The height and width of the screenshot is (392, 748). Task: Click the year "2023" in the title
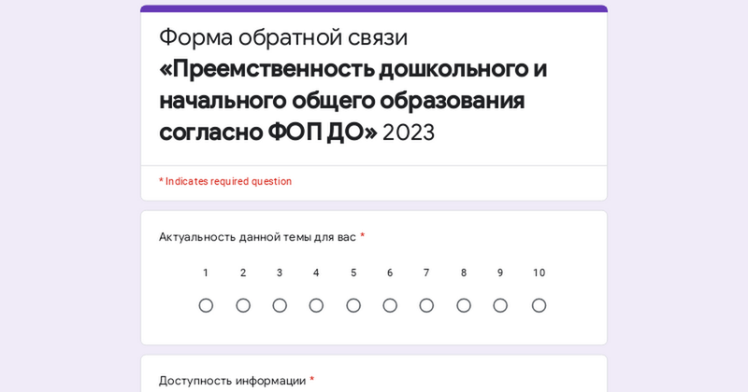point(409,133)
